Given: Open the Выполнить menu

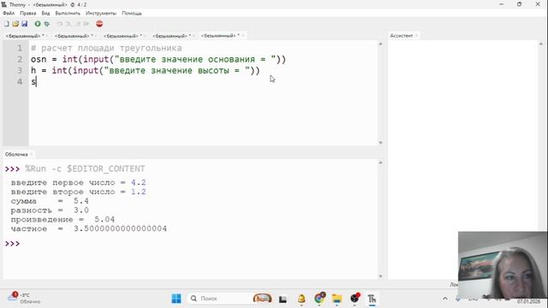Looking at the screenshot, I should 68,13.
